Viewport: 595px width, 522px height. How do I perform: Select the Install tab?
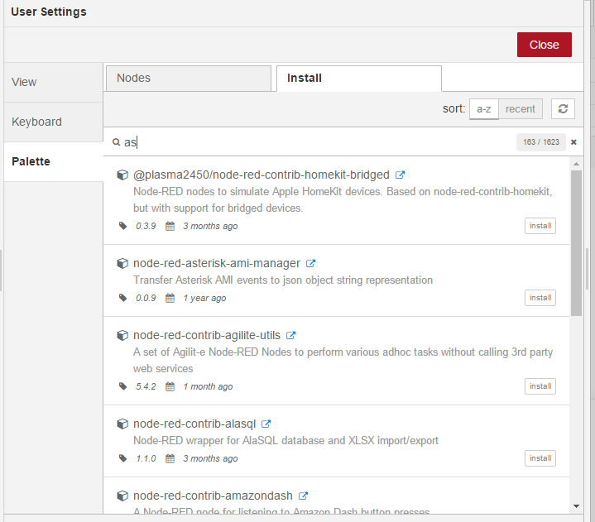(359, 78)
